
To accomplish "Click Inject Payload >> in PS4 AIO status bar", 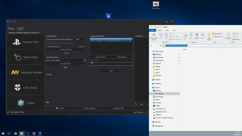I will [140, 113].
